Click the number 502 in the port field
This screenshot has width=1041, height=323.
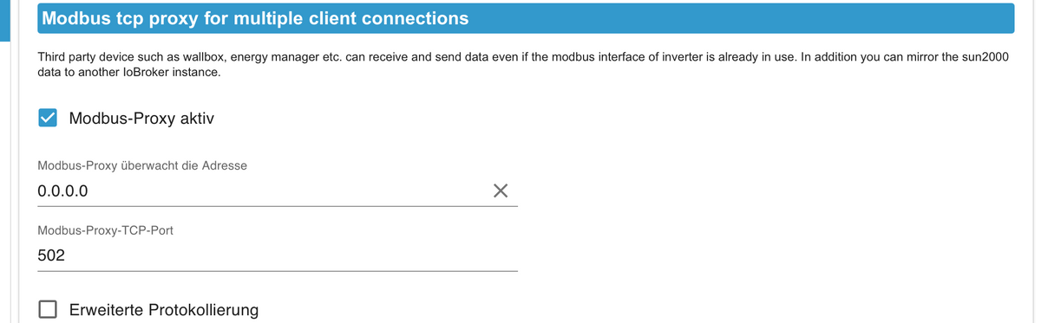pos(51,255)
